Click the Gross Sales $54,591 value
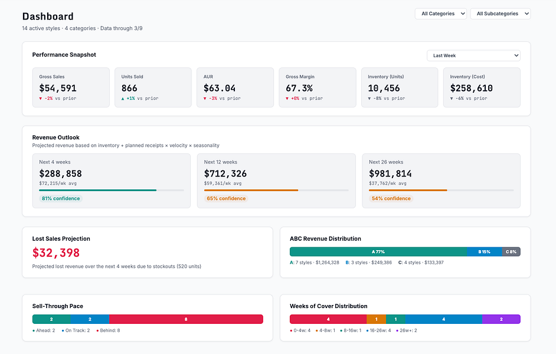 tap(58, 88)
